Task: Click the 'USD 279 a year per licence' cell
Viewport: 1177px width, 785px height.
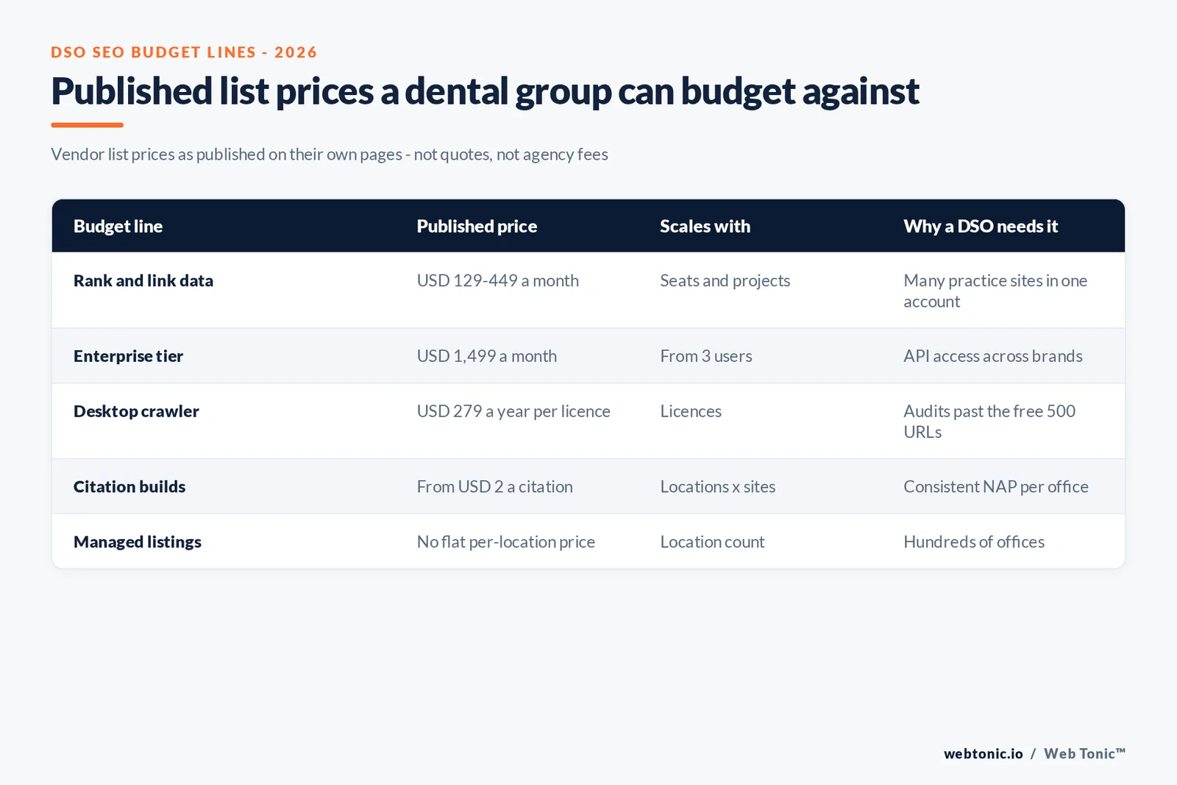Action: point(513,411)
